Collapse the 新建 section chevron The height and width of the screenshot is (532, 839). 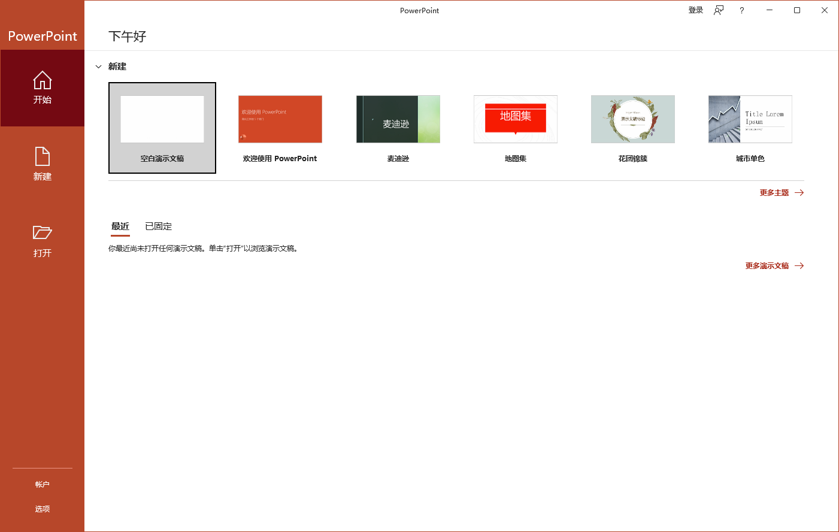[x=99, y=66]
